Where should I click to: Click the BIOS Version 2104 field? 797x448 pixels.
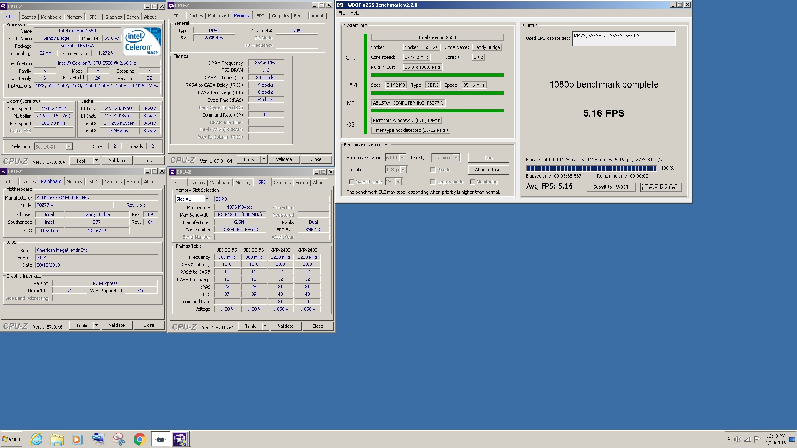point(96,258)
